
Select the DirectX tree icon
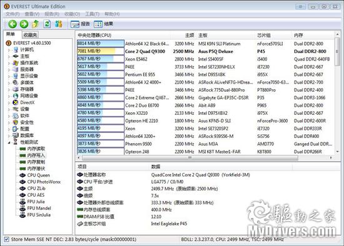(x=16, y=102)
